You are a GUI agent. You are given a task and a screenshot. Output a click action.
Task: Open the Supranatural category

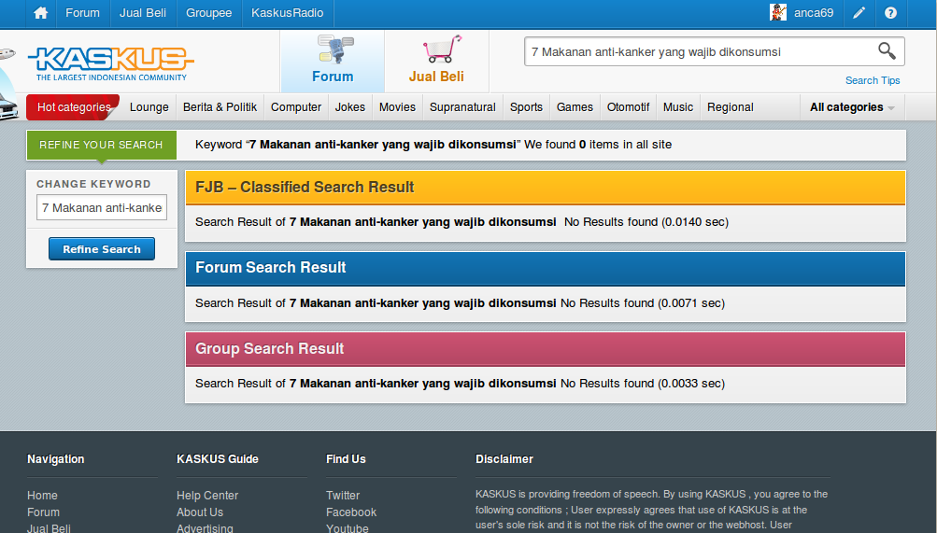(x=462, y=107)
